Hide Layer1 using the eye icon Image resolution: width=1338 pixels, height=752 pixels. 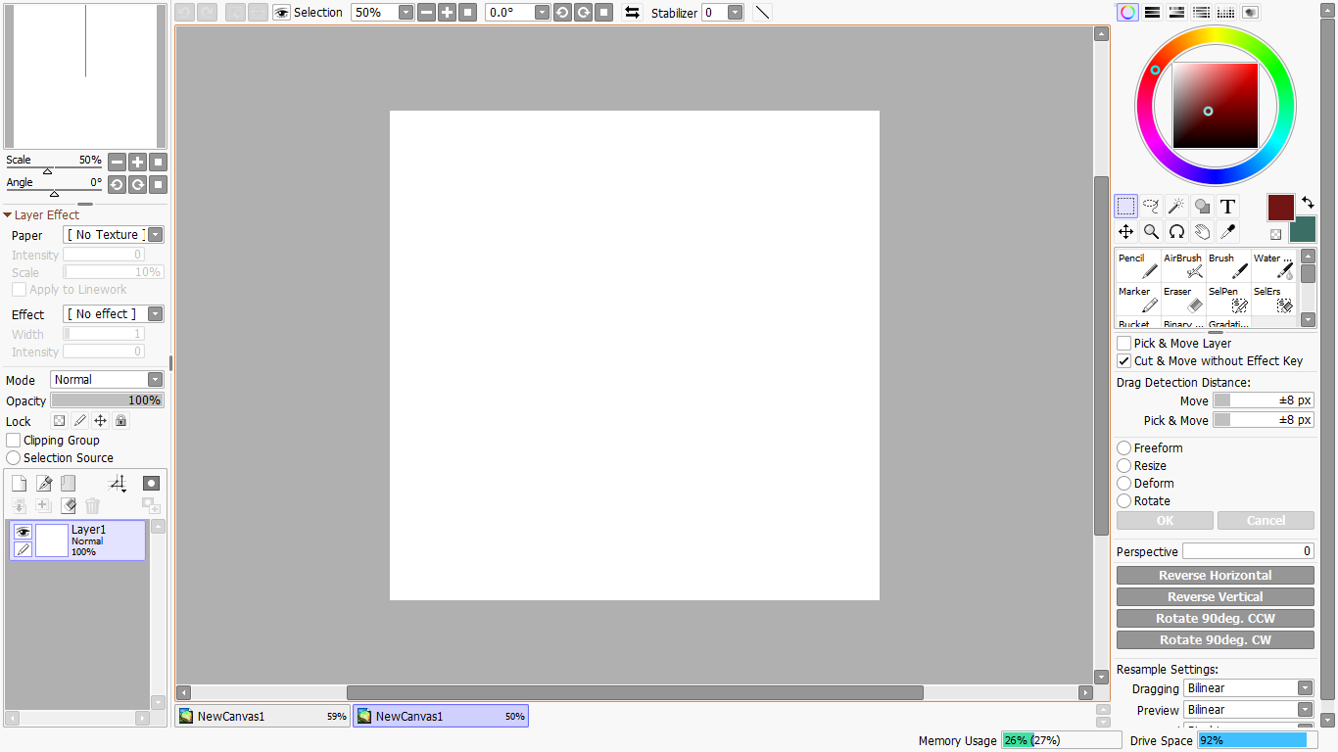(x=23, y=532)
